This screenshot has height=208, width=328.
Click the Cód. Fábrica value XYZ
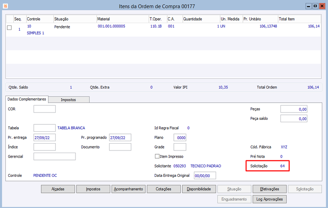(x=284, y=147)
